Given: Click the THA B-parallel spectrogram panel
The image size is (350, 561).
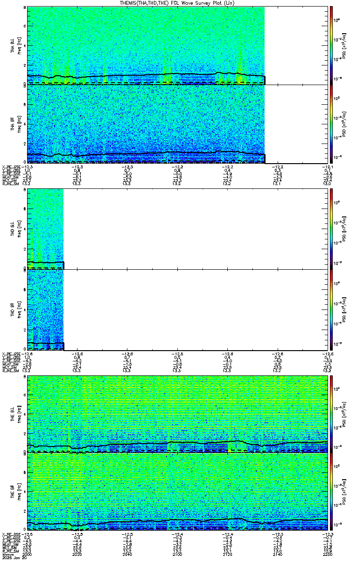Looking at the screenshot, I should (177, 124).
